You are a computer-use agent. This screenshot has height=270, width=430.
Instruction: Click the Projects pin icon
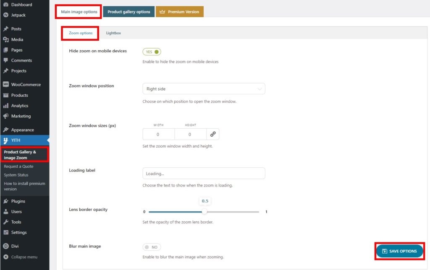tap(6, 71)
